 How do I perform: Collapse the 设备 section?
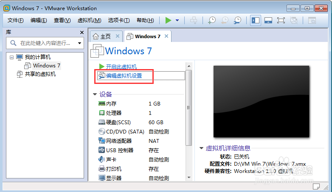point(95,95)
